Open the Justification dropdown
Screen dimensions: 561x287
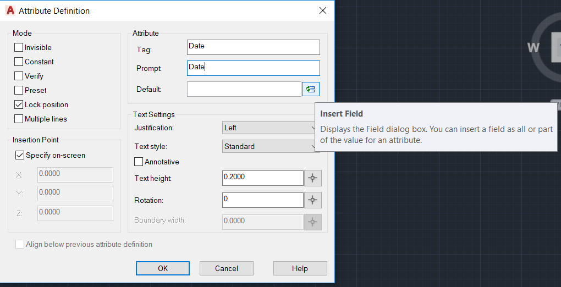click(x=269, y=128)
